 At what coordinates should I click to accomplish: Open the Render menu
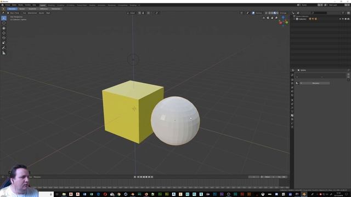[20, 5]
